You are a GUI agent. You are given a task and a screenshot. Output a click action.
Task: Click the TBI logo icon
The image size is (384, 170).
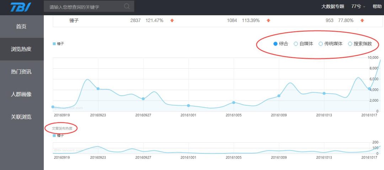pos(21,7)
